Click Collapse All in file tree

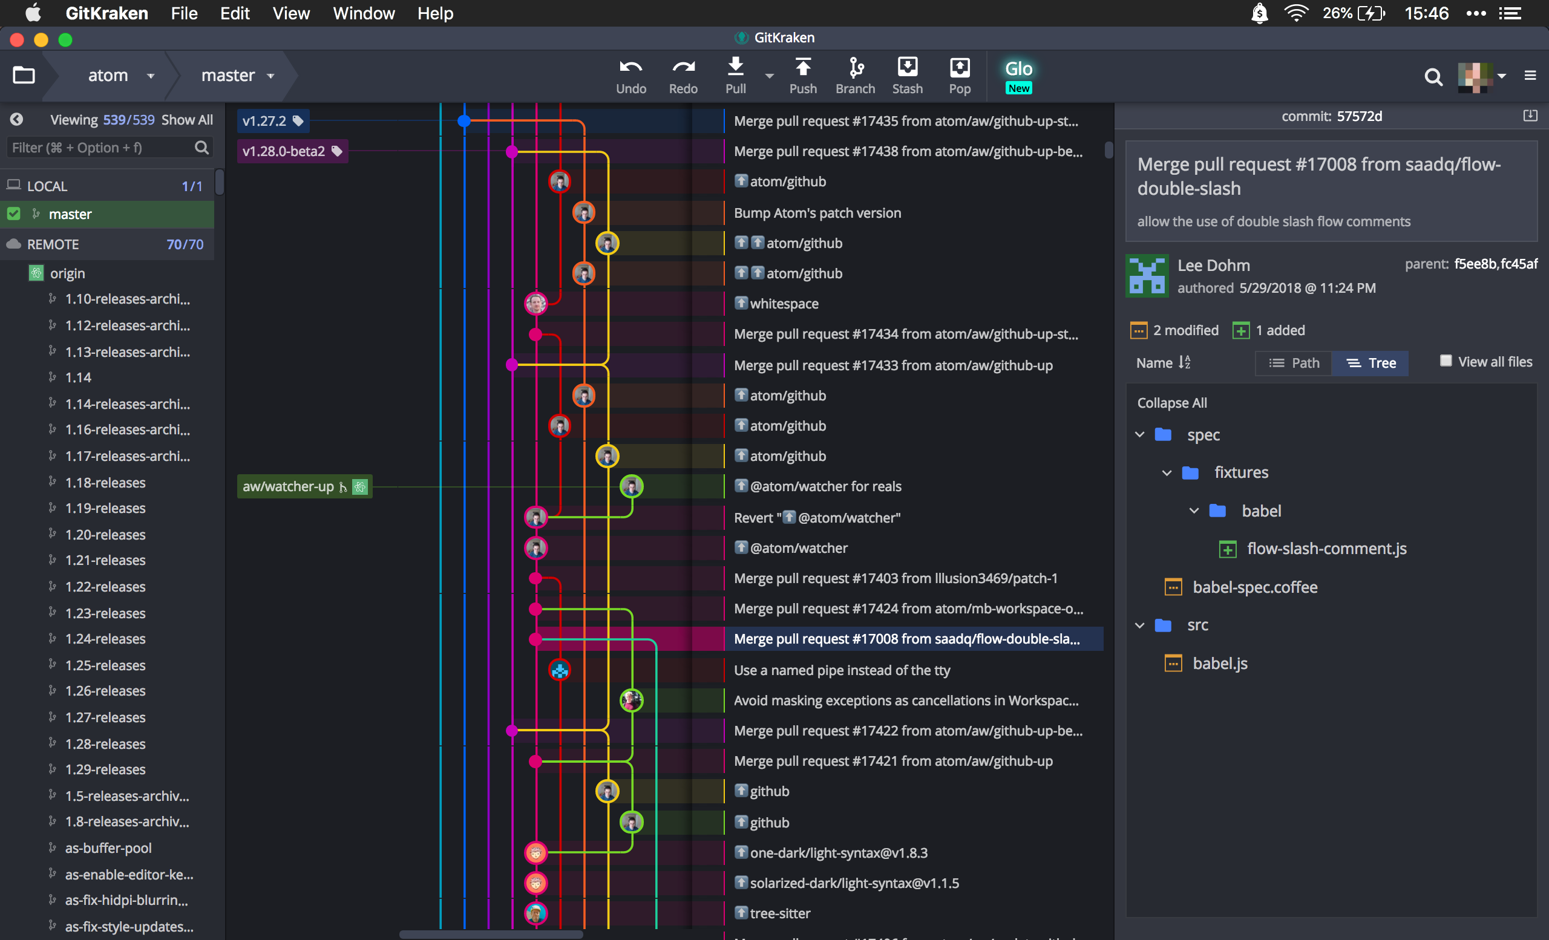coord(1171,403)
